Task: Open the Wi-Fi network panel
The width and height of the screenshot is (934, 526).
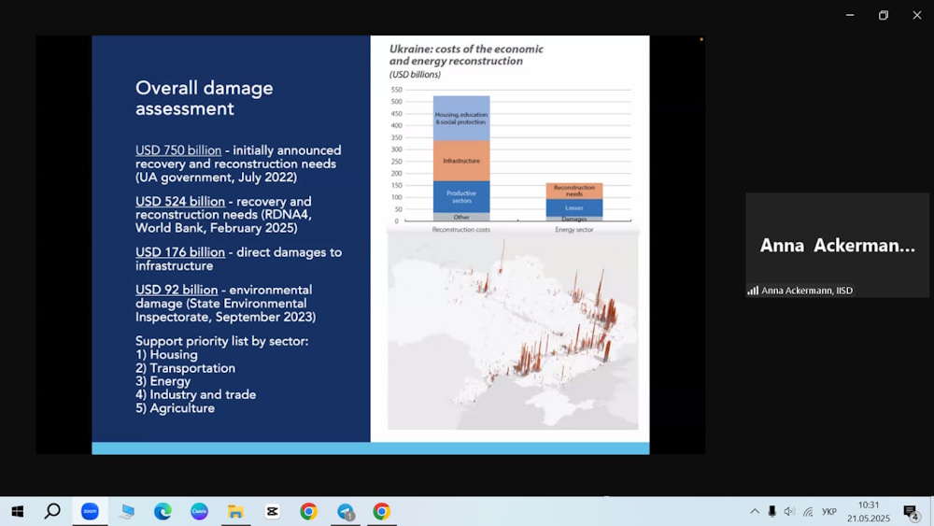Action: point(808,511)
